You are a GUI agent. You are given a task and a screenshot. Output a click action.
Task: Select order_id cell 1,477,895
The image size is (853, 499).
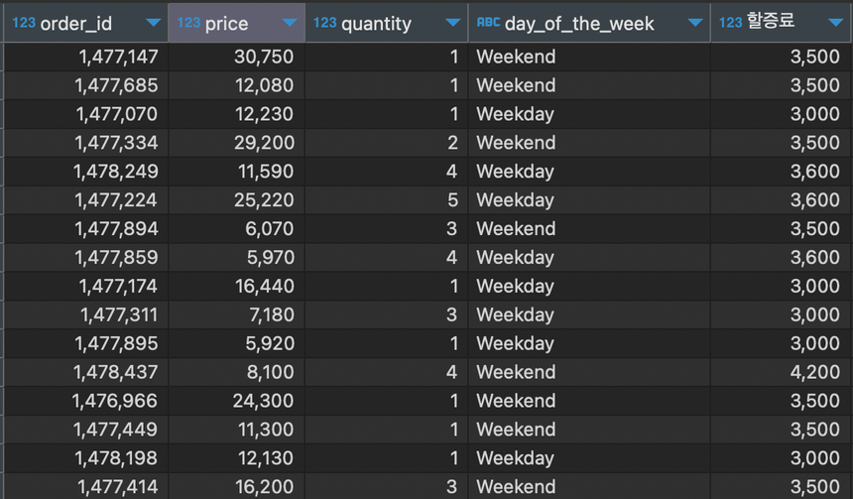pos(86,343)
